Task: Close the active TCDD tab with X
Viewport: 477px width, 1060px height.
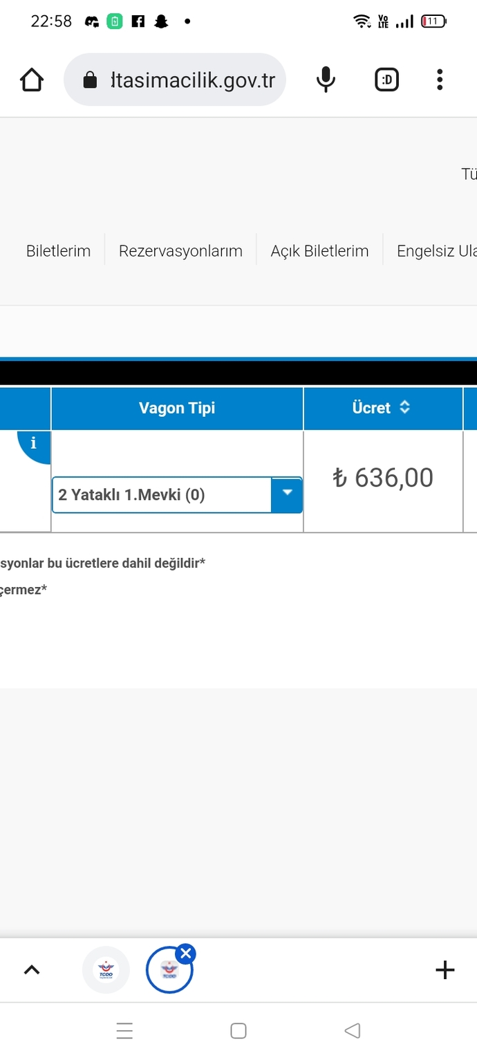Action: point(185,954)
